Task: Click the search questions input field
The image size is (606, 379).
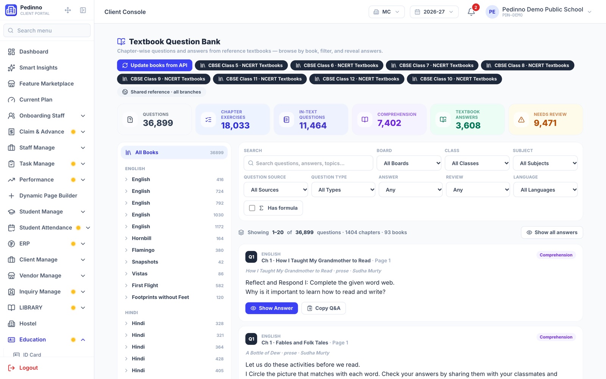Action: point(308,163)
